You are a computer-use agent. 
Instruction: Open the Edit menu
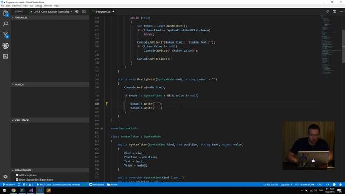[8, 6]
